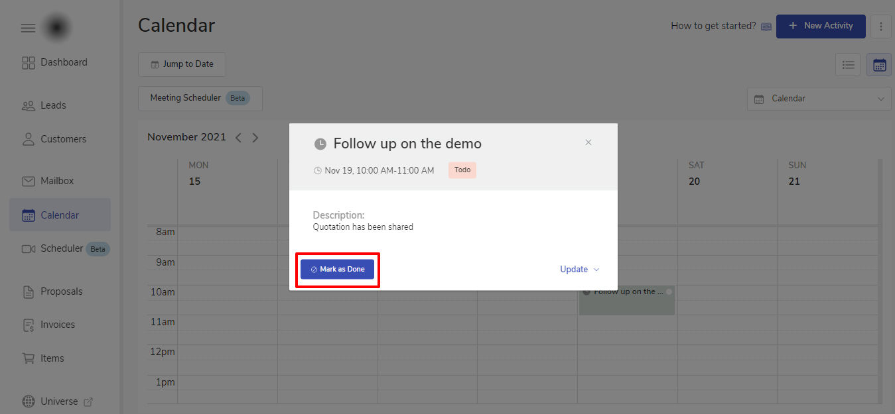Open Leads in the sidebar
Viewport: 895px width, 414px height.
click(x=52, y=105)
